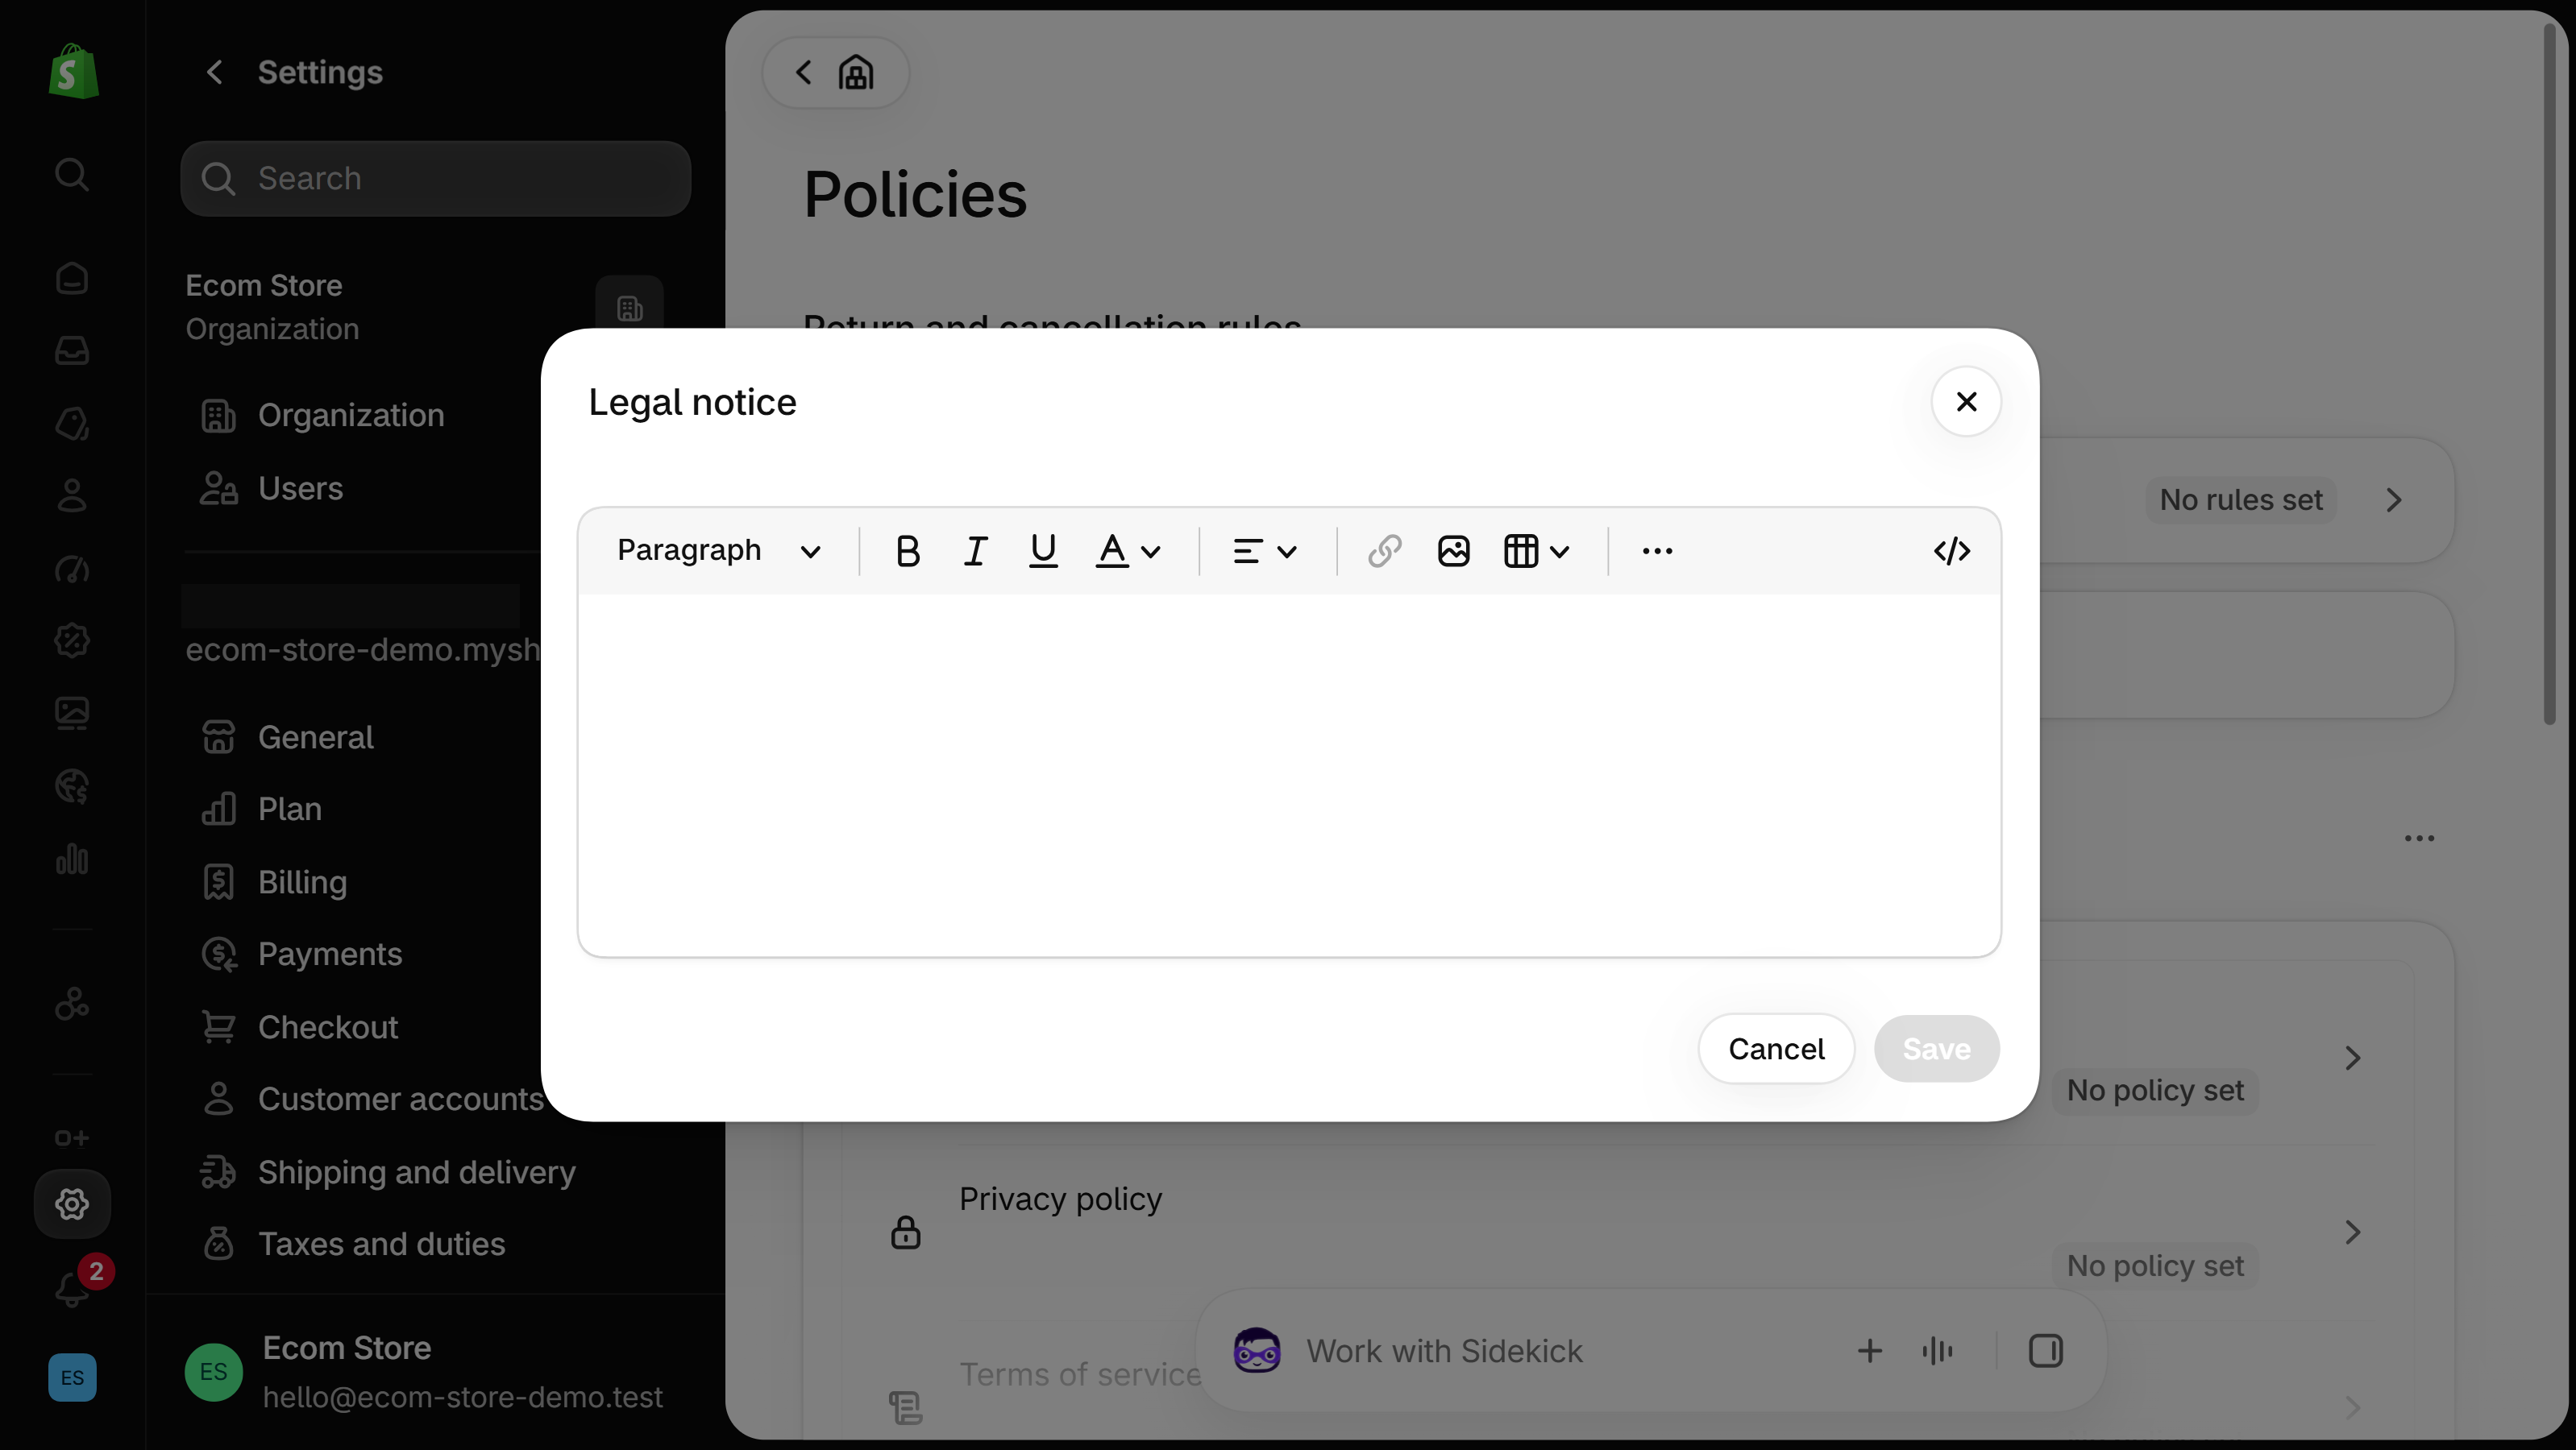Click the insert image icon
Viewport: 2576px width, 1450px height.
[1453, 551]
